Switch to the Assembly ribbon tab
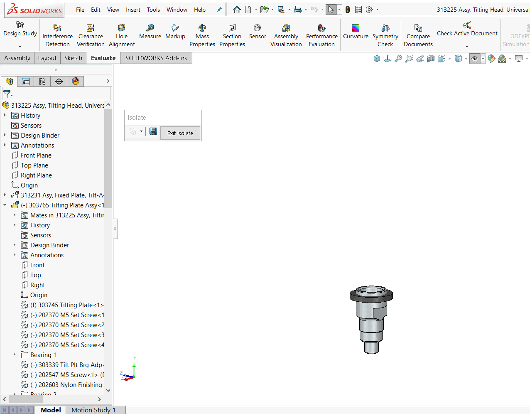Image resolution: width=530 pixels, height=414 pixels. point(17,58)
